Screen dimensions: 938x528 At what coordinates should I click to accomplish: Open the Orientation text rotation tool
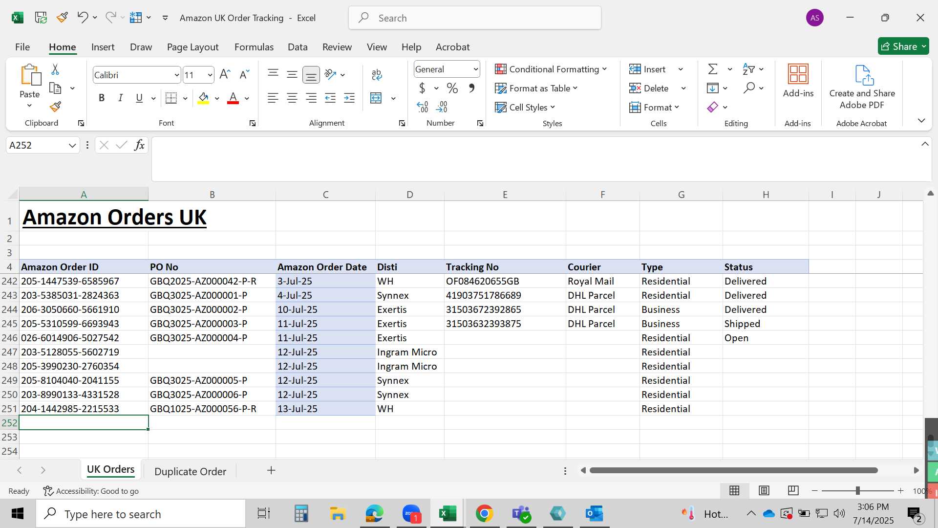pos(330,74)
